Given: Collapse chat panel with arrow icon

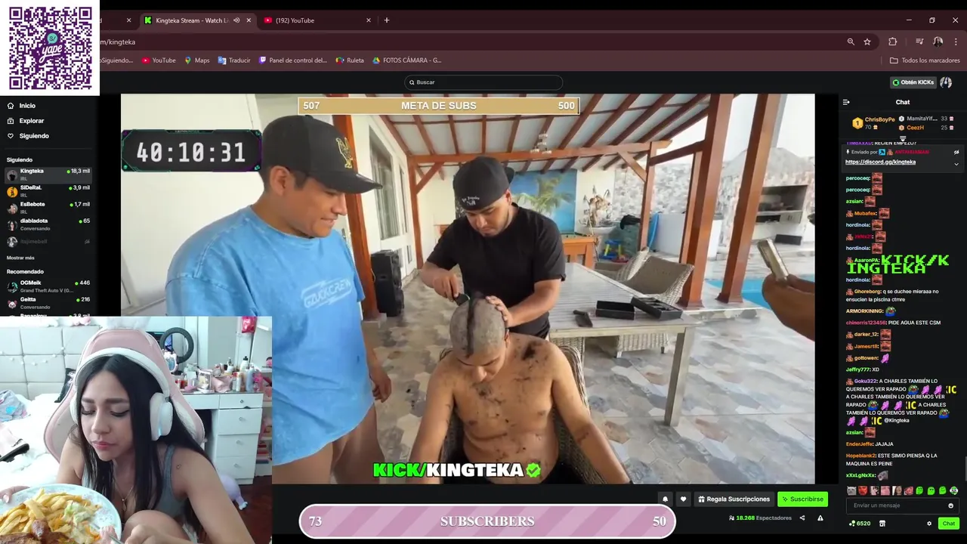Looking at the screenshot, I should tap(846, 102).
